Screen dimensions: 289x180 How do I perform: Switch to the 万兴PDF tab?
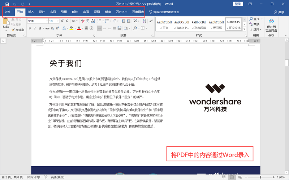pyautogui.click(x=121, y=12)
